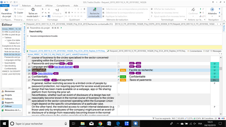Switch to the Afficher ribbon tab

pyautogui.click(x=49, y=6)
